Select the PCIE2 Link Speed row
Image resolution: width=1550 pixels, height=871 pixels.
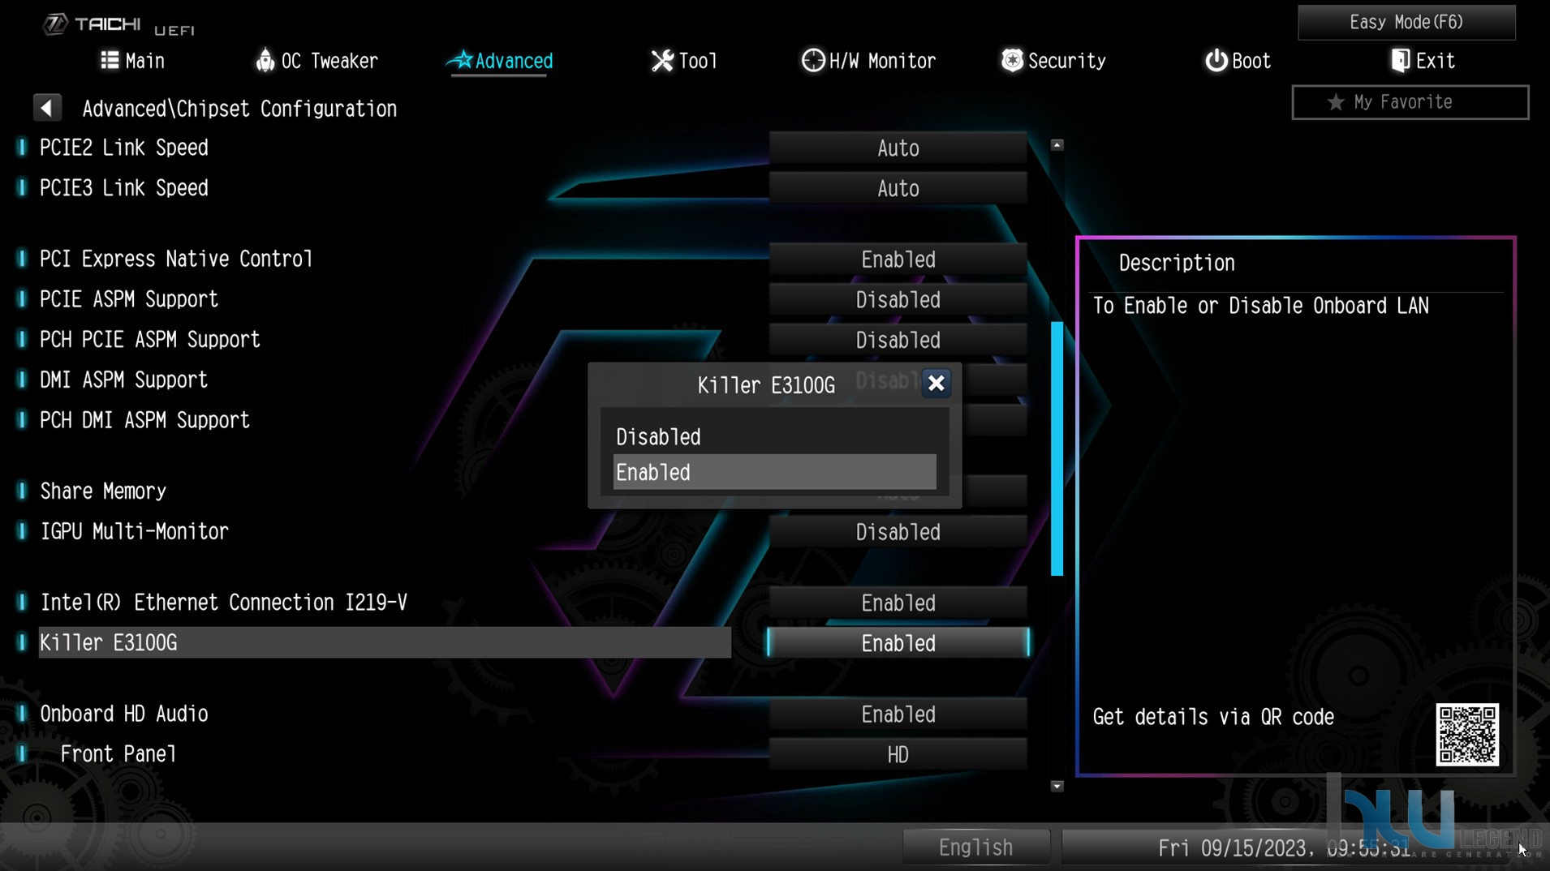pos(124,148)
